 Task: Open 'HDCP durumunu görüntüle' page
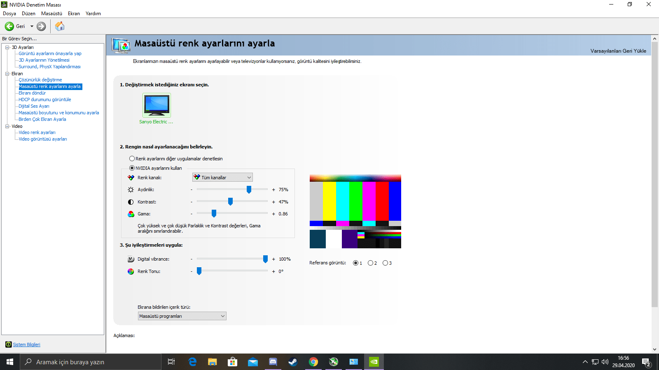45,99
